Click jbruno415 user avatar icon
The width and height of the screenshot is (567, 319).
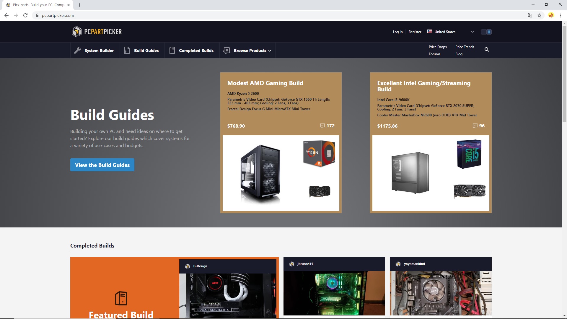292,264
